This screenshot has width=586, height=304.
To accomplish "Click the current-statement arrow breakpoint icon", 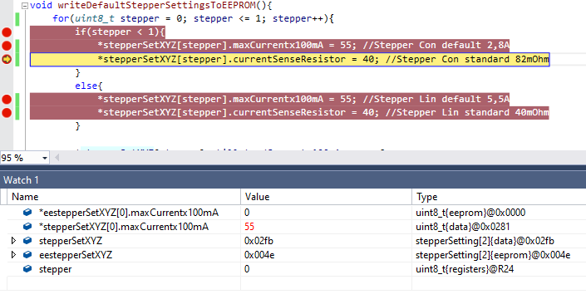I will [x=7, y=59].
